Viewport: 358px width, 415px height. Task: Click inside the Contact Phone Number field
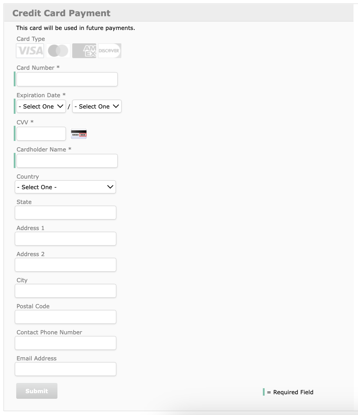pyautogui.click(x=65, y=343)
